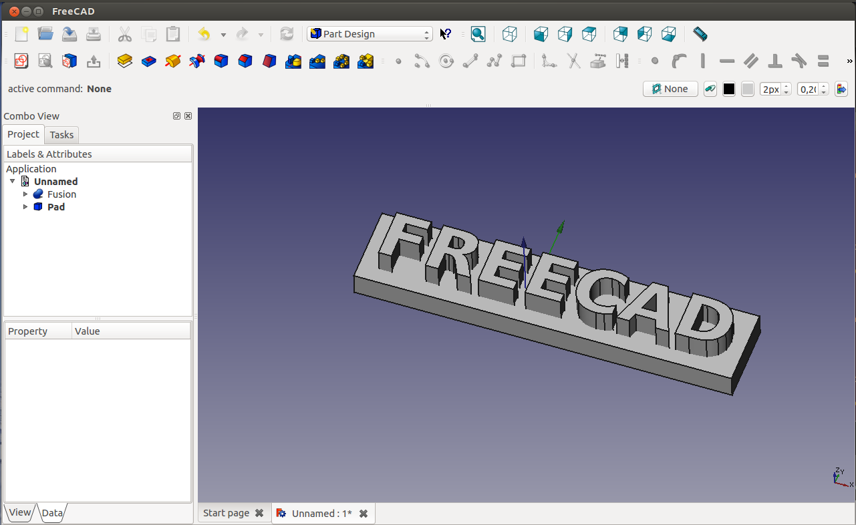Click the Pad tool icon
This screenshot has height=525, width=856.
pos(124,61)
